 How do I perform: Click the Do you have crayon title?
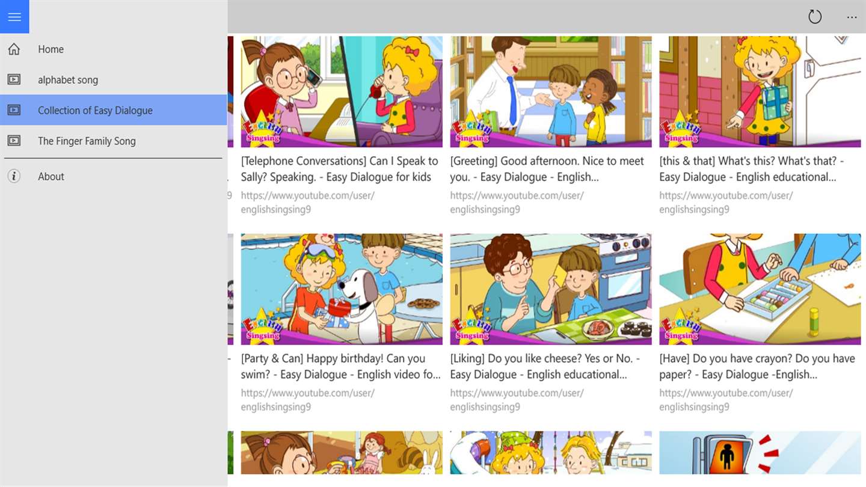(757, 366)
